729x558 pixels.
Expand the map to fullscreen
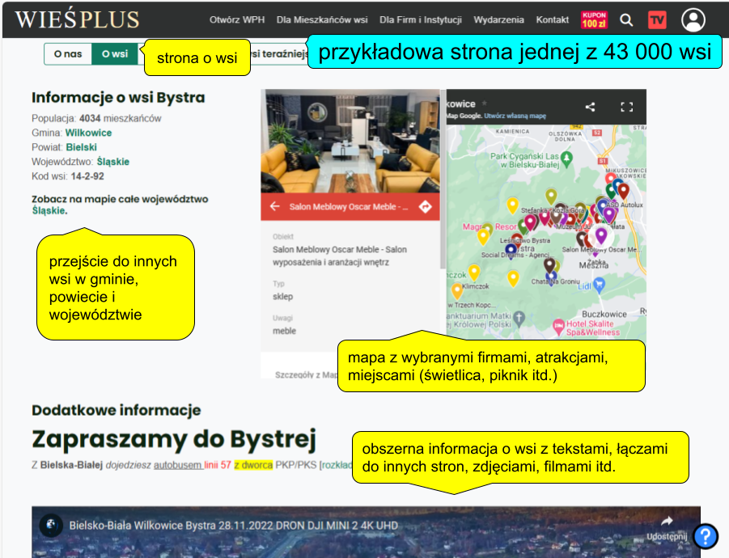[626, 107]
